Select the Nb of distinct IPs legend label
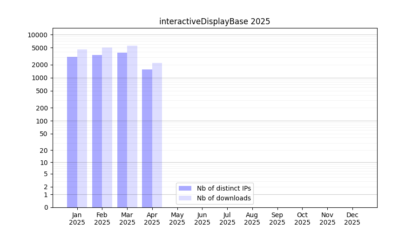 [x=224, y=188]
